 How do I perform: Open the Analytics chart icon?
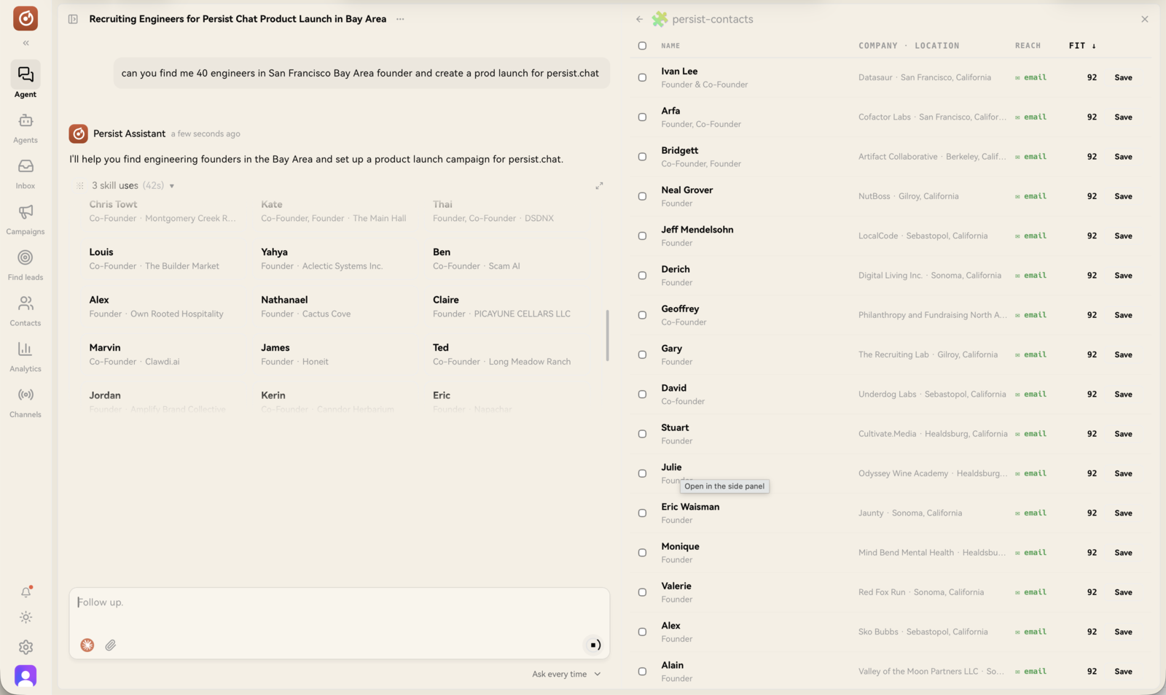click(26, 349)
